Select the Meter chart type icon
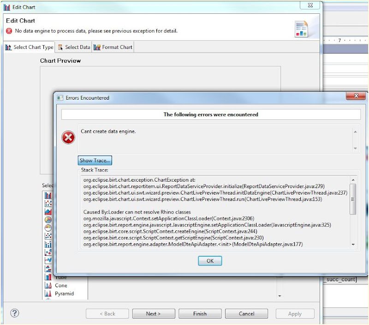 point(48,228)
